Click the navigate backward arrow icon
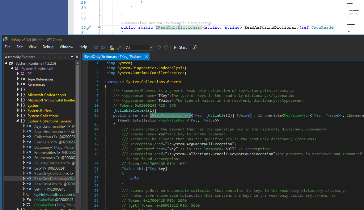Screen dimensions: 364x210 pos(96,47)
